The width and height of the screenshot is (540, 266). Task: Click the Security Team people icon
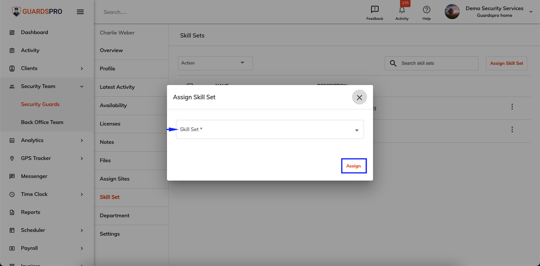click(12, 87)
